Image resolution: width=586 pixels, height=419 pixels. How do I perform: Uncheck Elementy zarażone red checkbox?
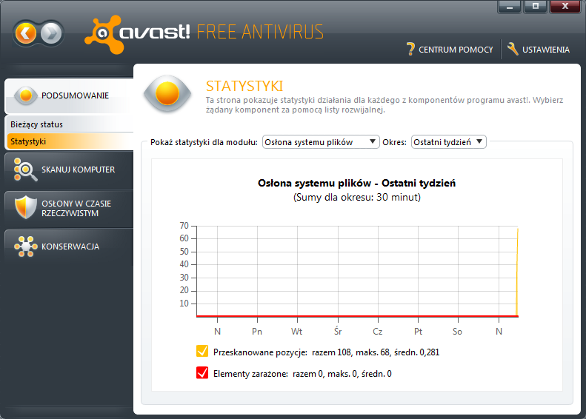[202, 372]
